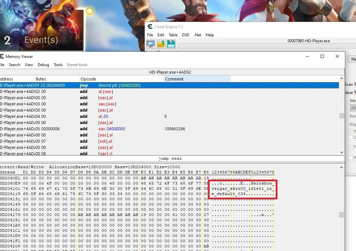Maximize the Memory Viewer window
The image size is (356, 251).
(322, 57)
